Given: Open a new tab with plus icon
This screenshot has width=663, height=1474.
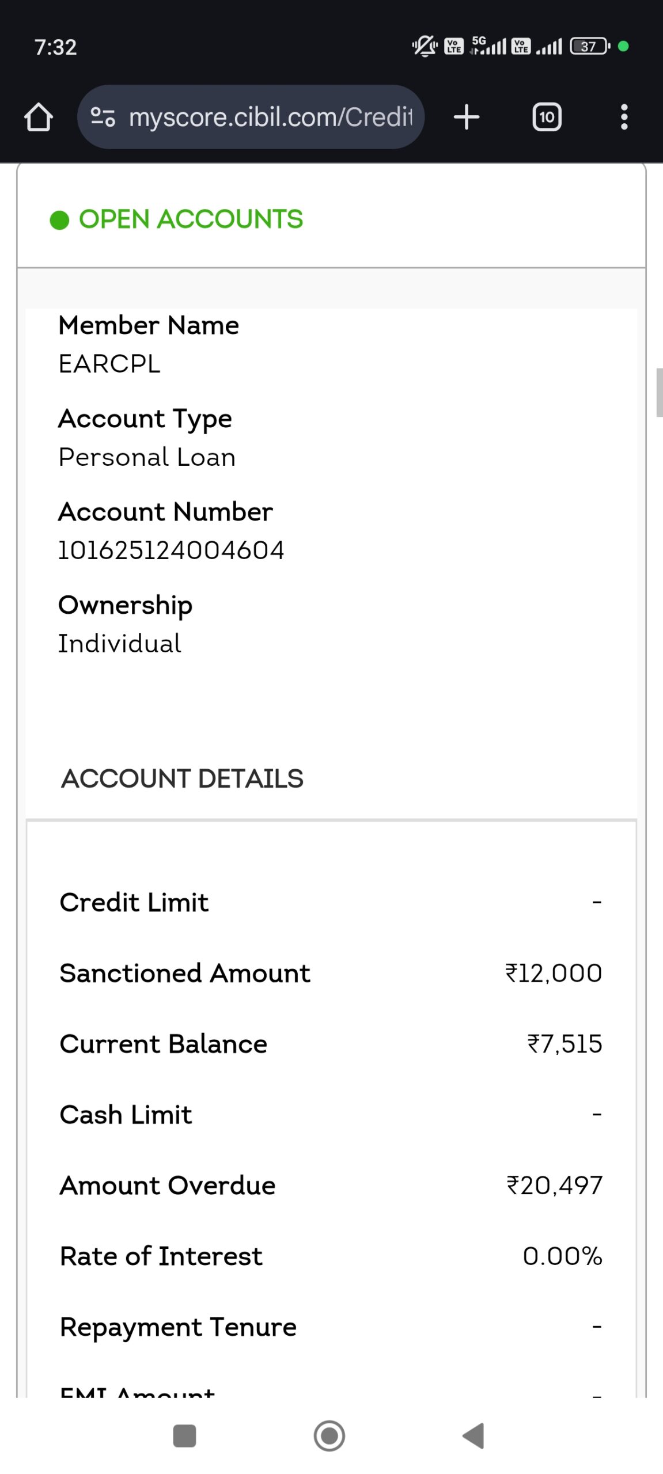Looking at the screenshot, I should (467, 117).
